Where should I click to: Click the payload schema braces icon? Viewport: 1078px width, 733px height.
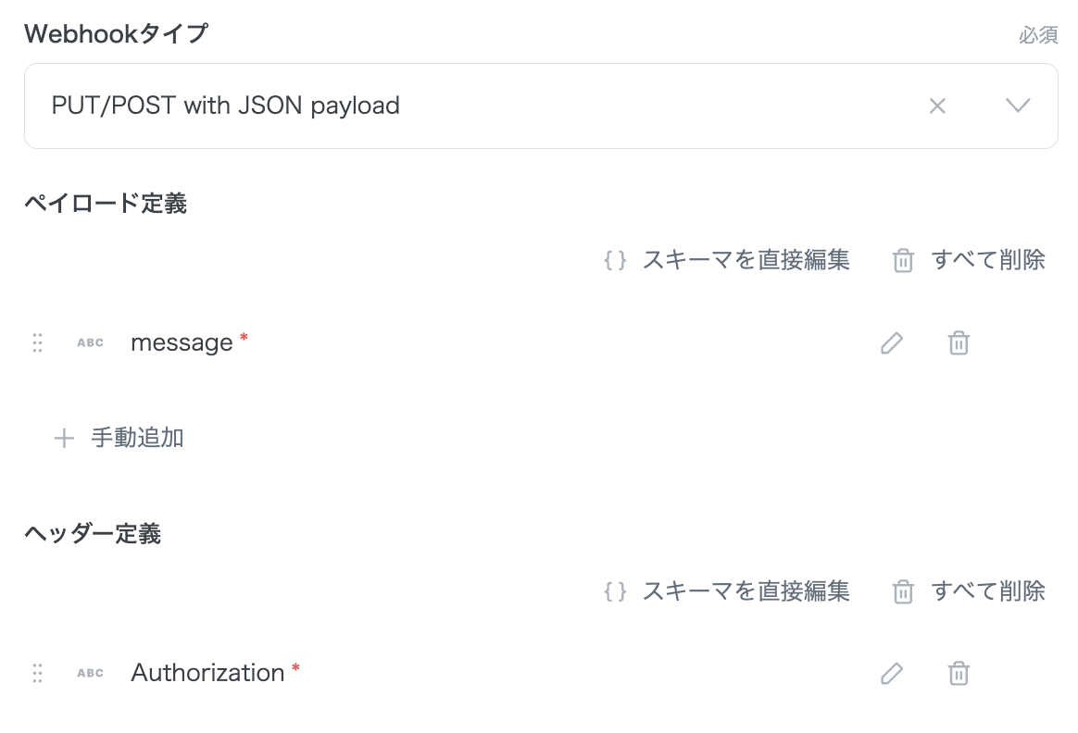coord(615,260)
